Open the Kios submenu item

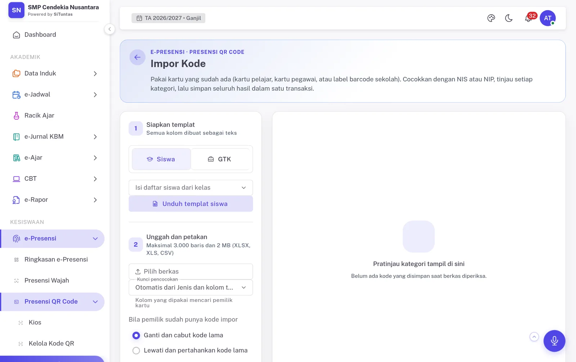click(53, 322)
